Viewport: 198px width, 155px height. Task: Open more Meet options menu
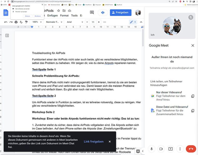click(x=180, y=149)
